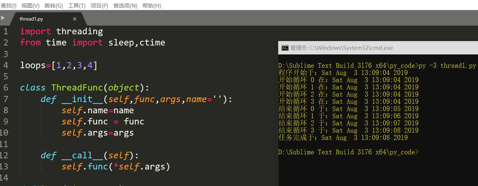Open the 查找(I) menu
This screenshot has height=186, width=478.
click(8, 5)
